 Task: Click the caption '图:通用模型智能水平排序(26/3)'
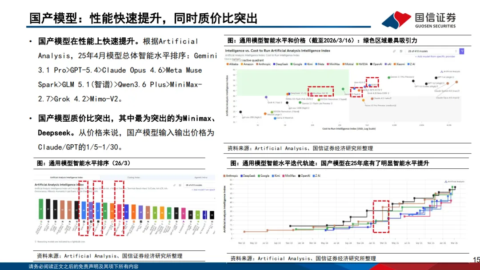pyautogui.click(x=84, y=163)
